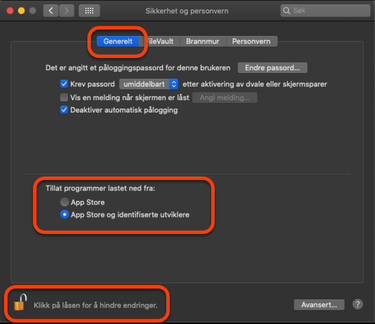
Task: Enable Vis en melding når skjermen er låst
Action: click(64, 97)
